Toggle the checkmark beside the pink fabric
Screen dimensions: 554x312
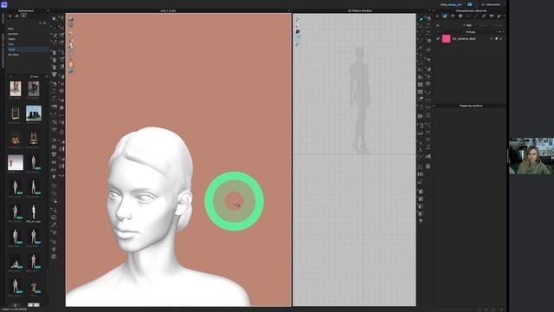pyautogui.click(x=438, y=38)
